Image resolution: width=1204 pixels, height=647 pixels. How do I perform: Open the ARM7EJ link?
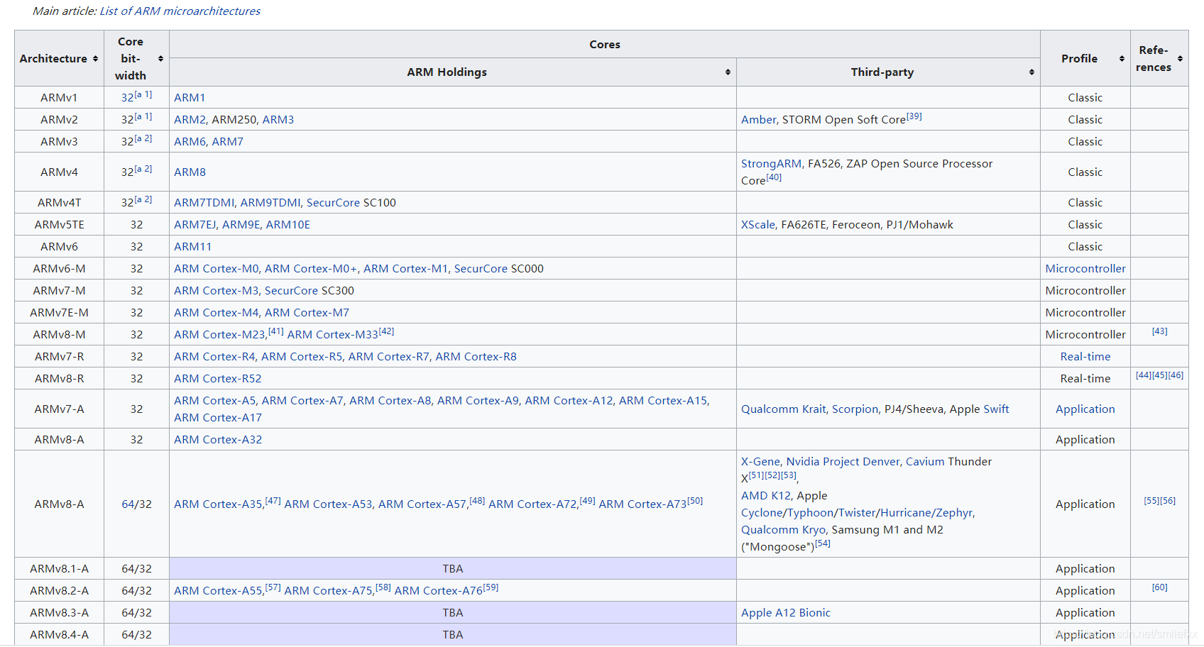[x=195, y=225]
